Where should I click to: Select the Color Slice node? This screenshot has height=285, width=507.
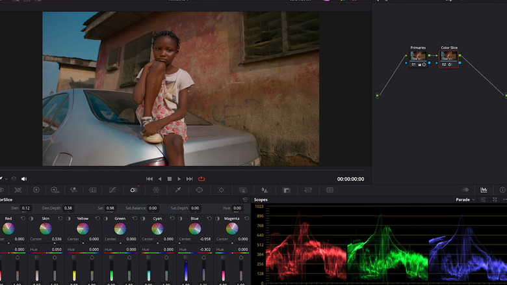[449, 56]
